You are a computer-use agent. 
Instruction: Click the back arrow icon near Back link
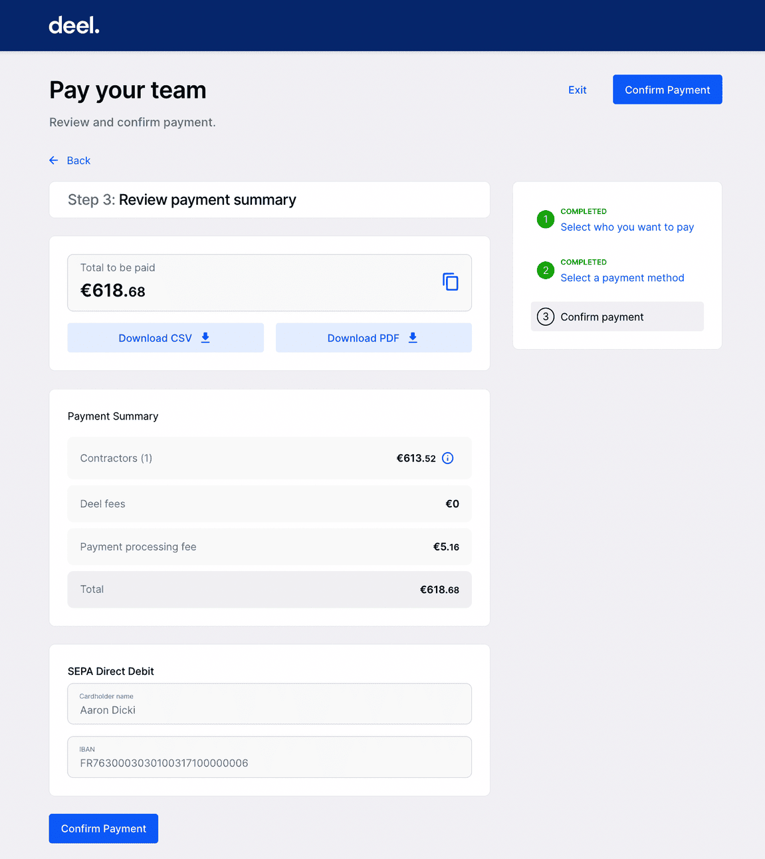(x=54, y=160)
